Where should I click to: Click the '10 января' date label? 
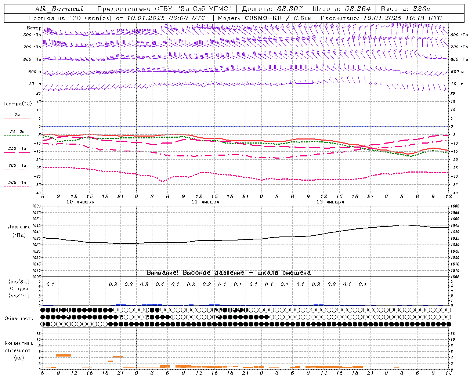[x=80, y=202]
